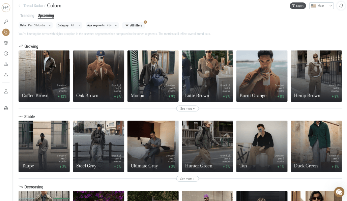Open the chat support bubble
This screenshot has height=201, width=347.
[339, 192]
